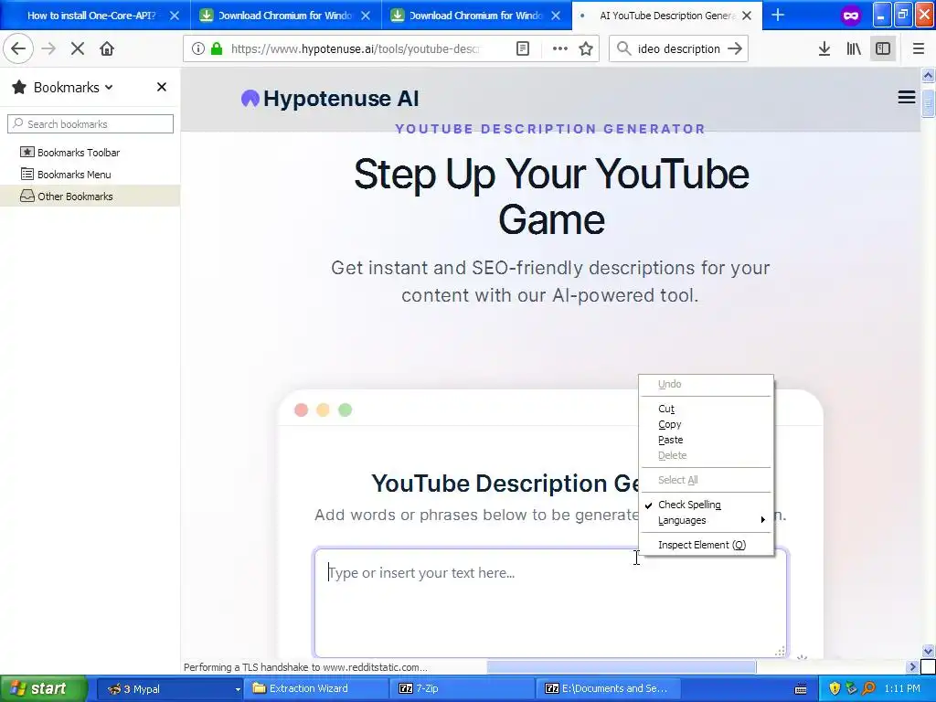Choose Paste from context menu
This screenshot has width=936, height=702.
[707, 440]
